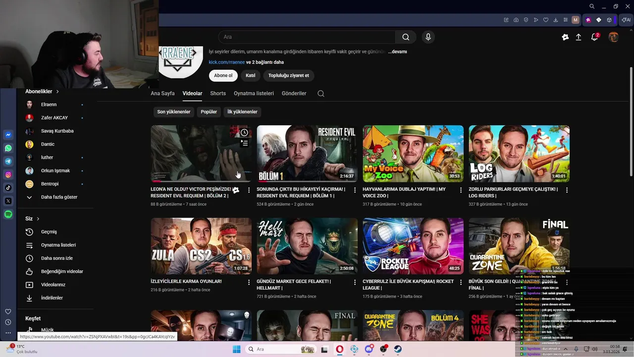The image size is (634, 357).
Task: Open the Rocket League video thumbnail
Action: (413, 246)
